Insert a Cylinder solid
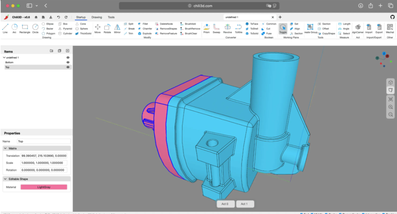Screen dimensions: 397x214 pos(65,33)
